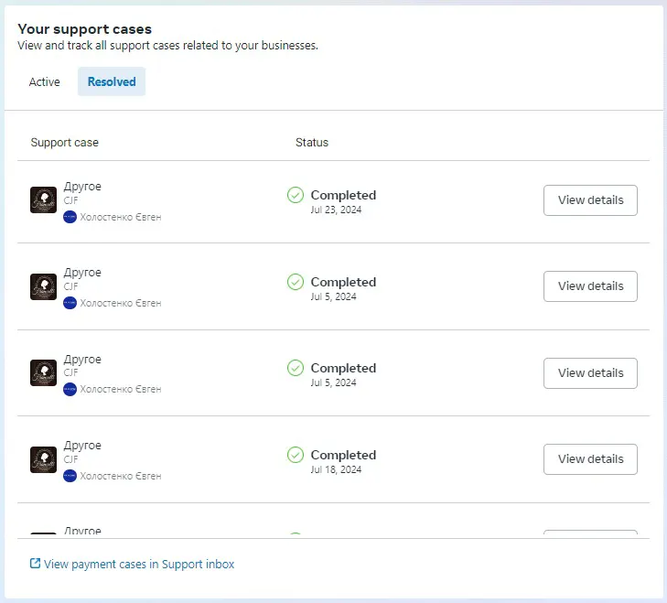This screenshot has height=603, width=667.
Task: Click the external link icon near Support inbox
Action: pyautogui.click(x=35, y=564)
